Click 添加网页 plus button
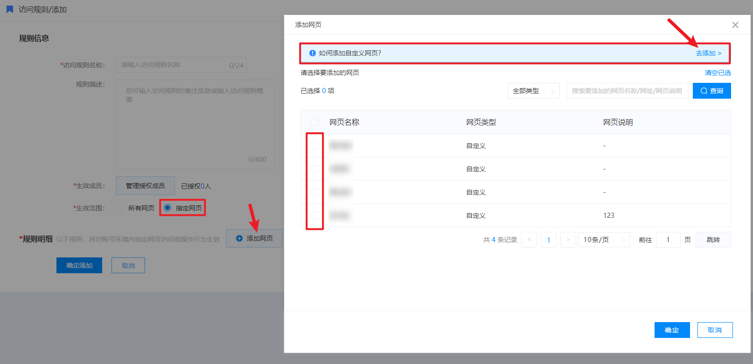Screen dimensions: 753x364 point(254,238)
